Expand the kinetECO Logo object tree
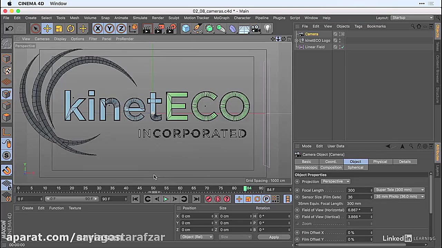Image resolution: width=442 pixels, height=248 pixels. point(296,41)
